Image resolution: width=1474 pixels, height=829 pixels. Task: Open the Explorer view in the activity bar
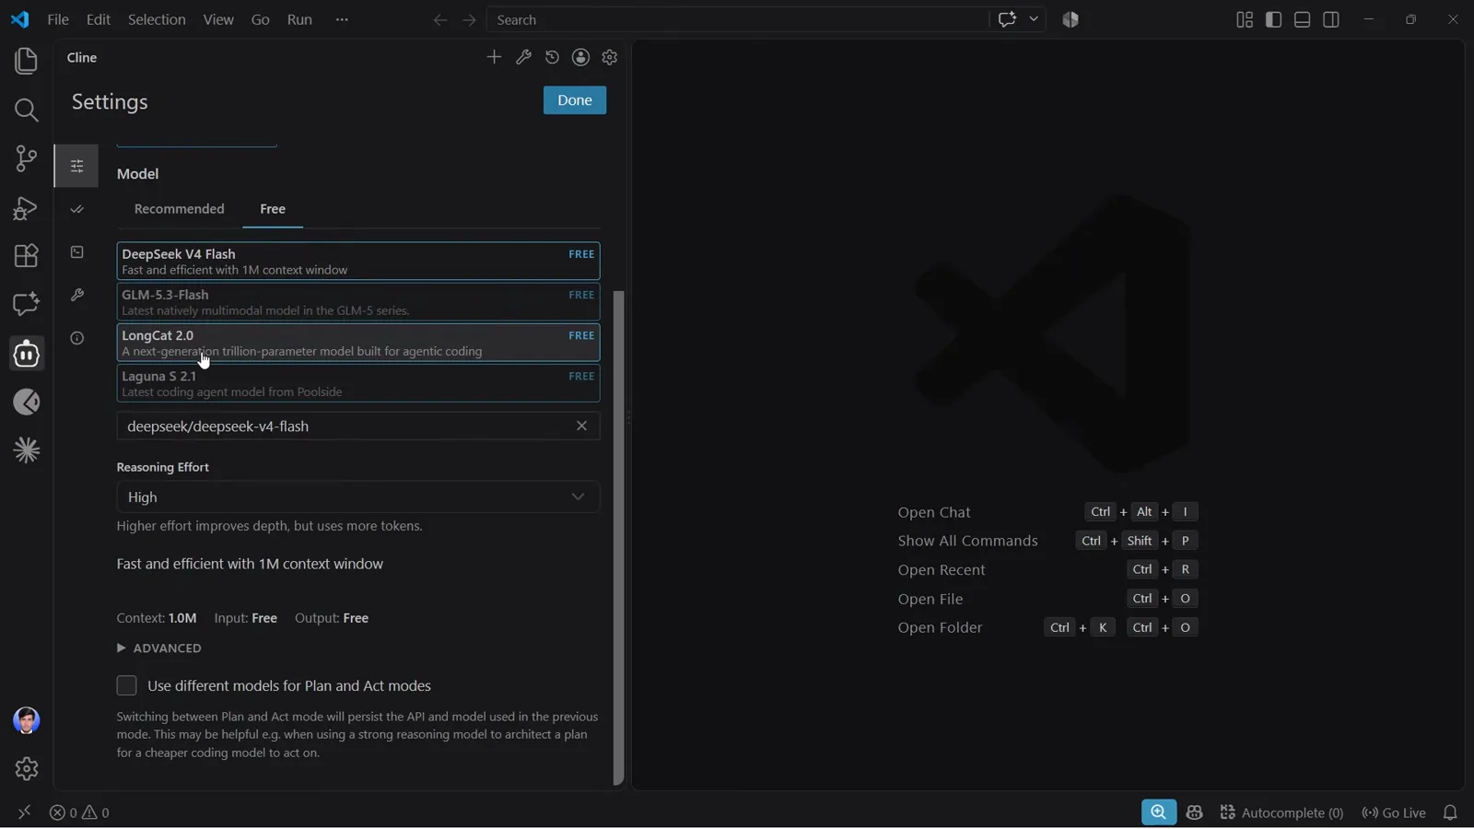26,62
